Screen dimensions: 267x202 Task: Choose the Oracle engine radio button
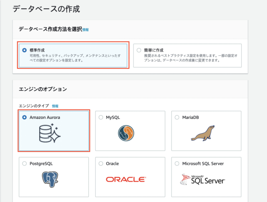[x=101, y=163]
